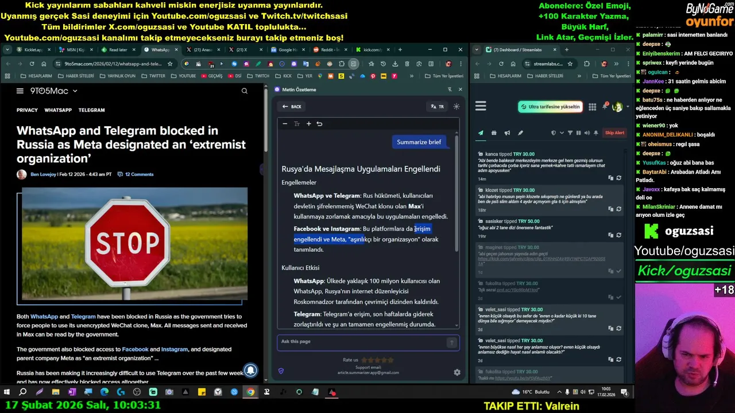Rate the extension using the stars
The height and width of the screenshot is (413, 735).
(377, 360)
